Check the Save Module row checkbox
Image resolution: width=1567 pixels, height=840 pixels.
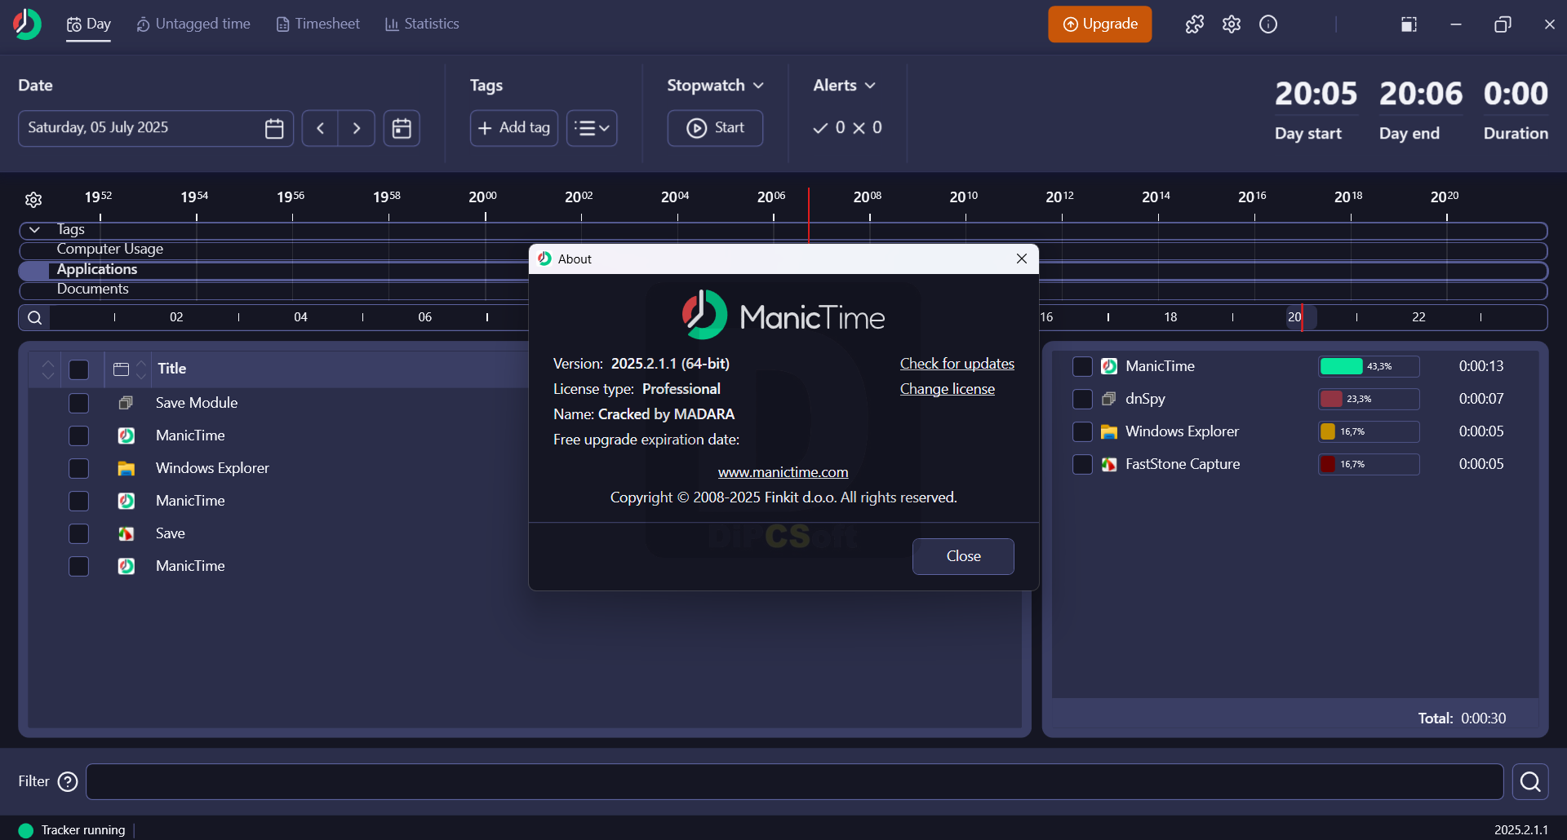pyautogui.click(x=79, y=403)
